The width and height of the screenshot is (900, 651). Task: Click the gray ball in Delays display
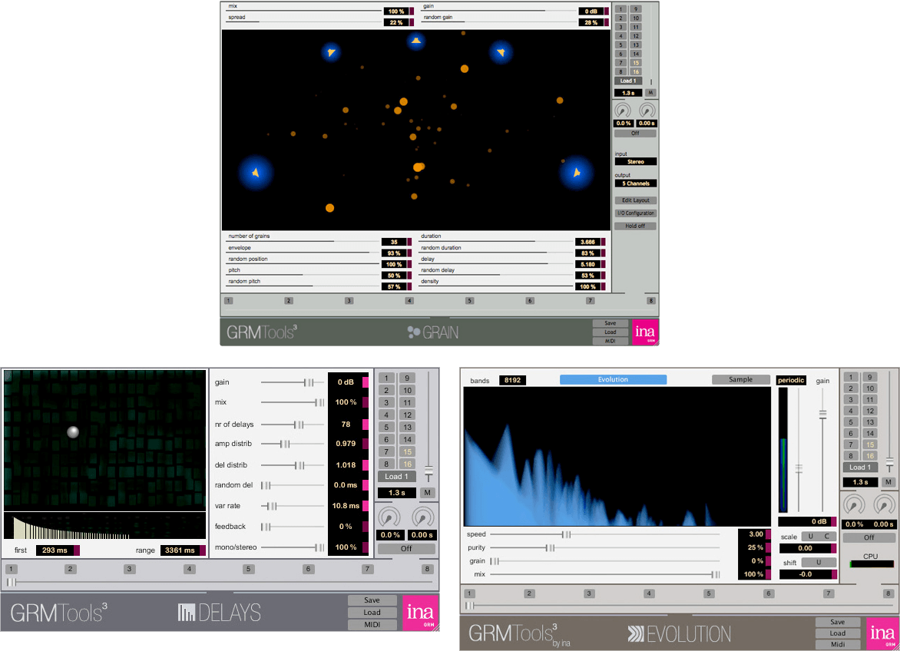pos(73,432)
